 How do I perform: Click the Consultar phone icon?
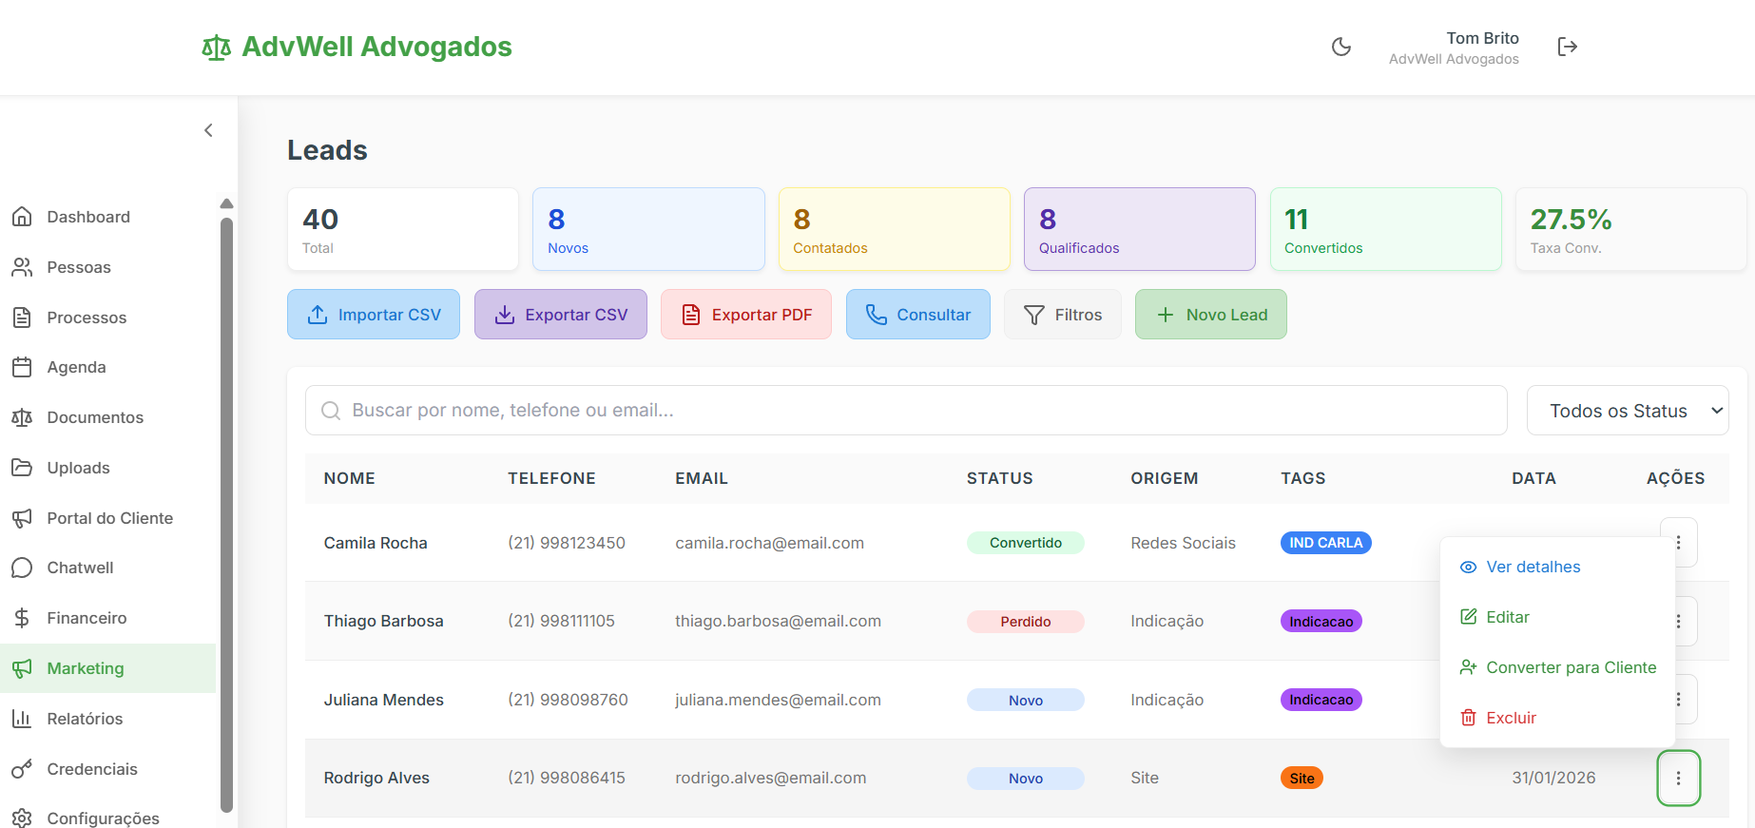point(877,315)
